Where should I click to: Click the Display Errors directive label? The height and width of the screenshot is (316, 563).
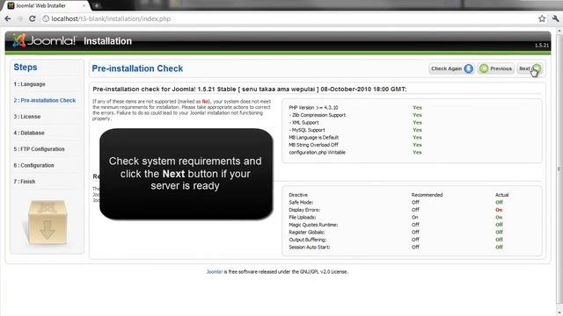click(x=304, y=210)
